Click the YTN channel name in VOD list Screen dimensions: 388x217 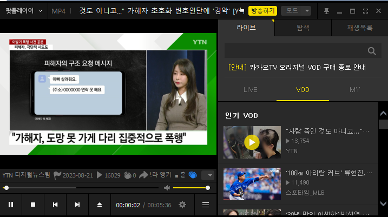point(292,151)
